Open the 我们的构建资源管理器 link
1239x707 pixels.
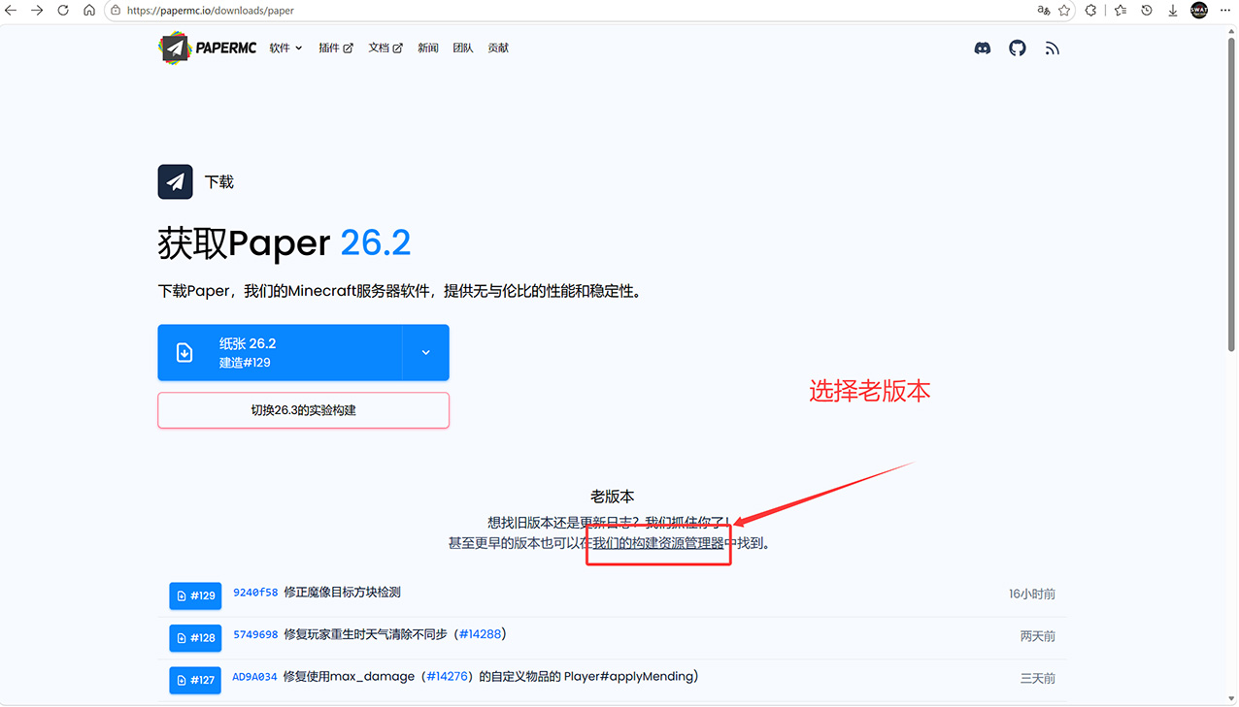pyautogui.click(x=658, y=543)
